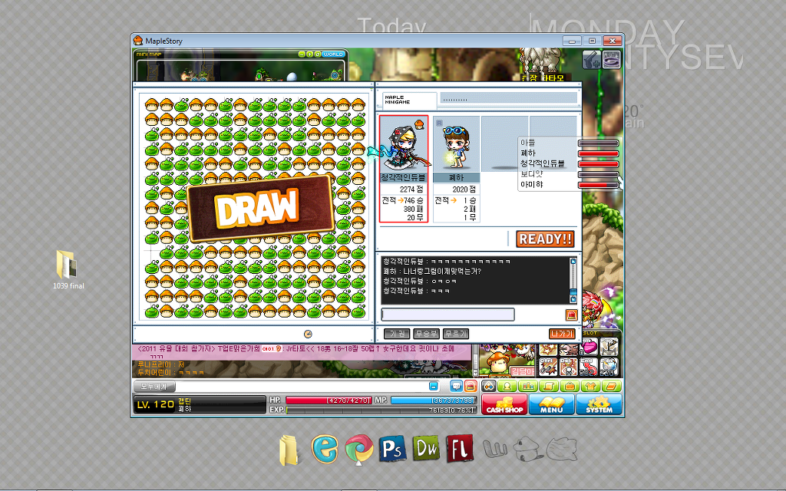This screenshot has height=491, width=786.
Task: Click the DRAW result banner
Action: point(260,208)
